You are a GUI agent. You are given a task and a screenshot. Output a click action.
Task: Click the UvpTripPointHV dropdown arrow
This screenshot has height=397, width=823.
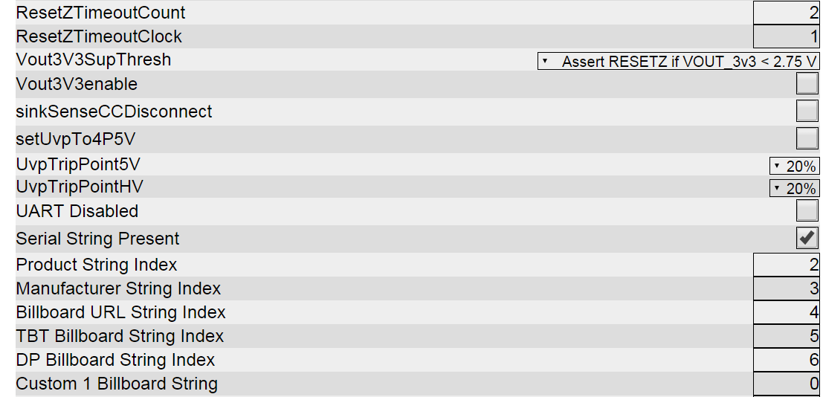777,188
